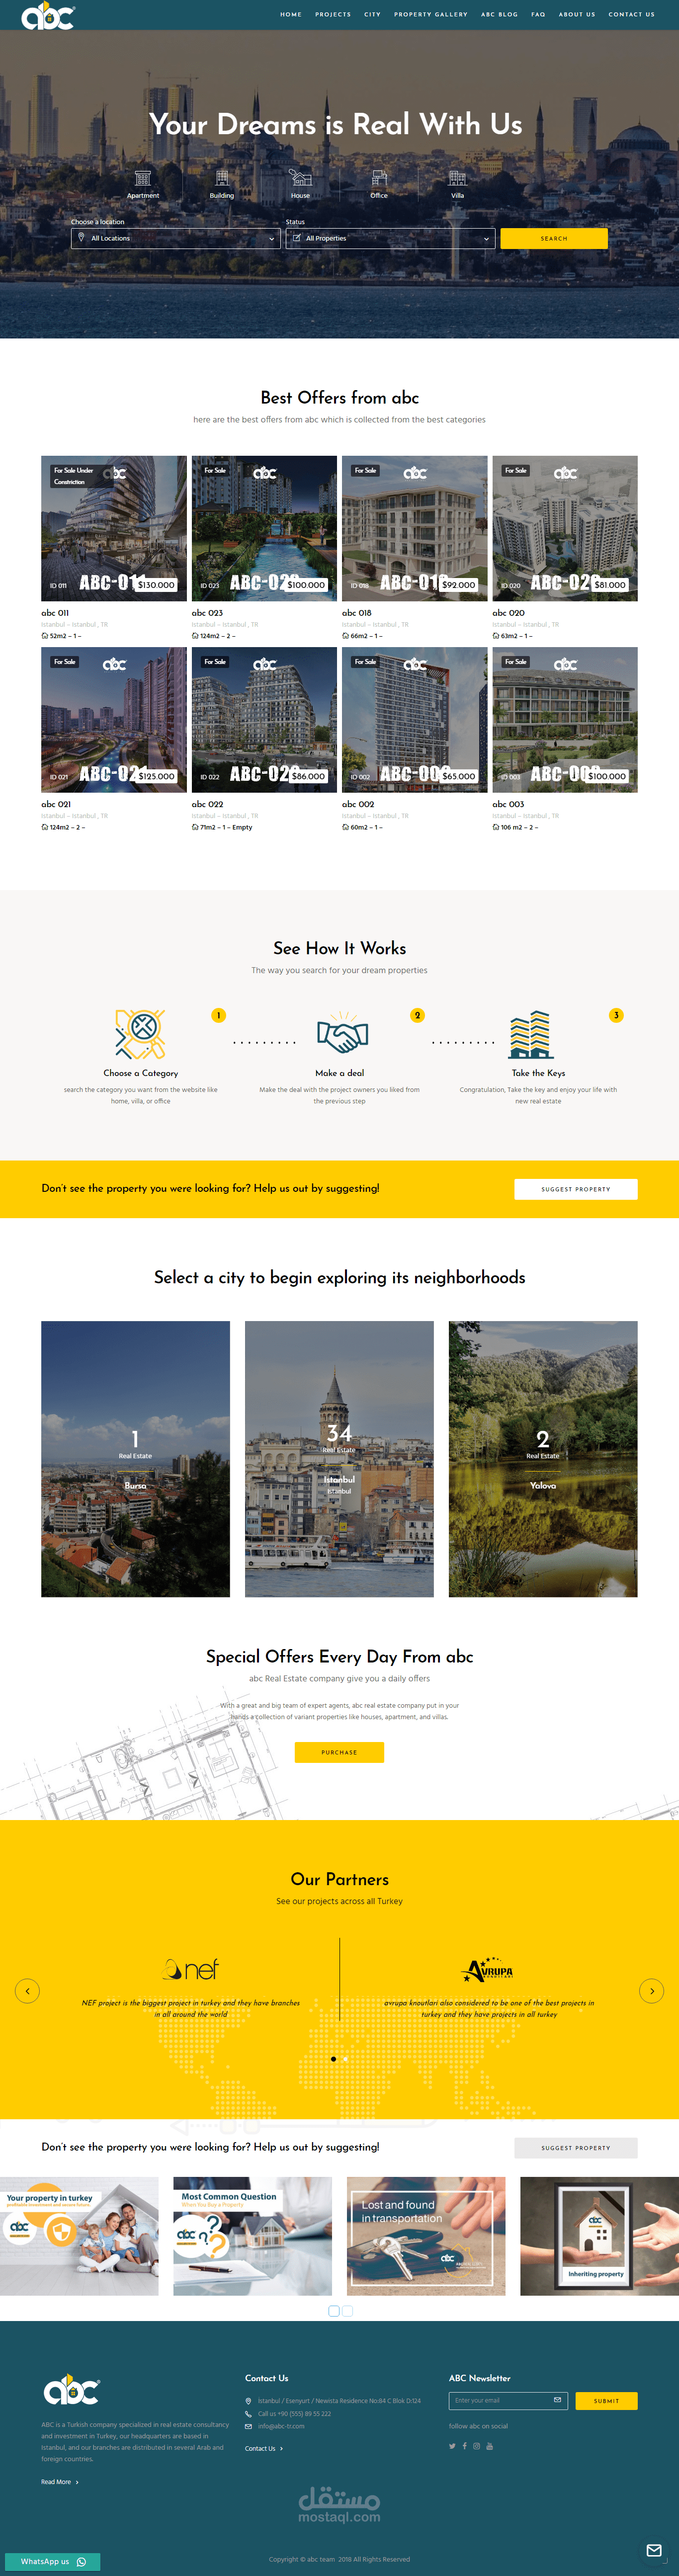Image resolution: width=679 pixels, height=2576 pixels.
Task: Open the ABC-003 property thumbnail
Action: pos(565,720)
